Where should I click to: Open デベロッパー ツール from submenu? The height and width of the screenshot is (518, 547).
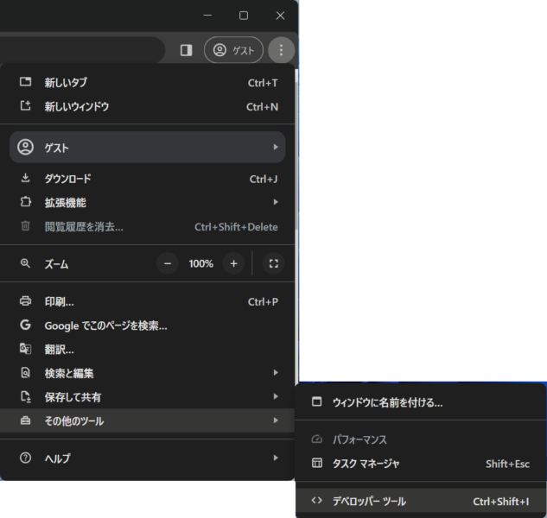[421, 501]
